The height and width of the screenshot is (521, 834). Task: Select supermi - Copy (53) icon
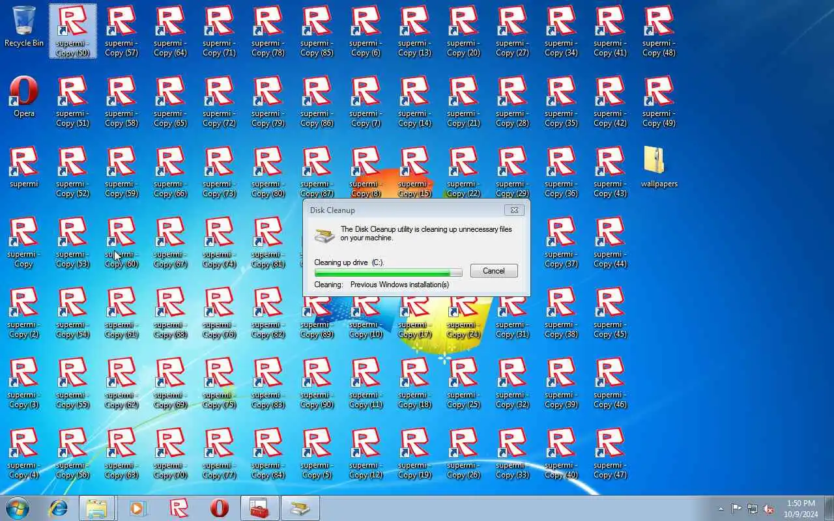[73, 242]
